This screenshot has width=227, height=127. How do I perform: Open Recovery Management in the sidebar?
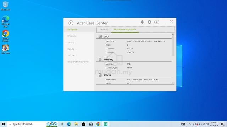tap(78, 62)
